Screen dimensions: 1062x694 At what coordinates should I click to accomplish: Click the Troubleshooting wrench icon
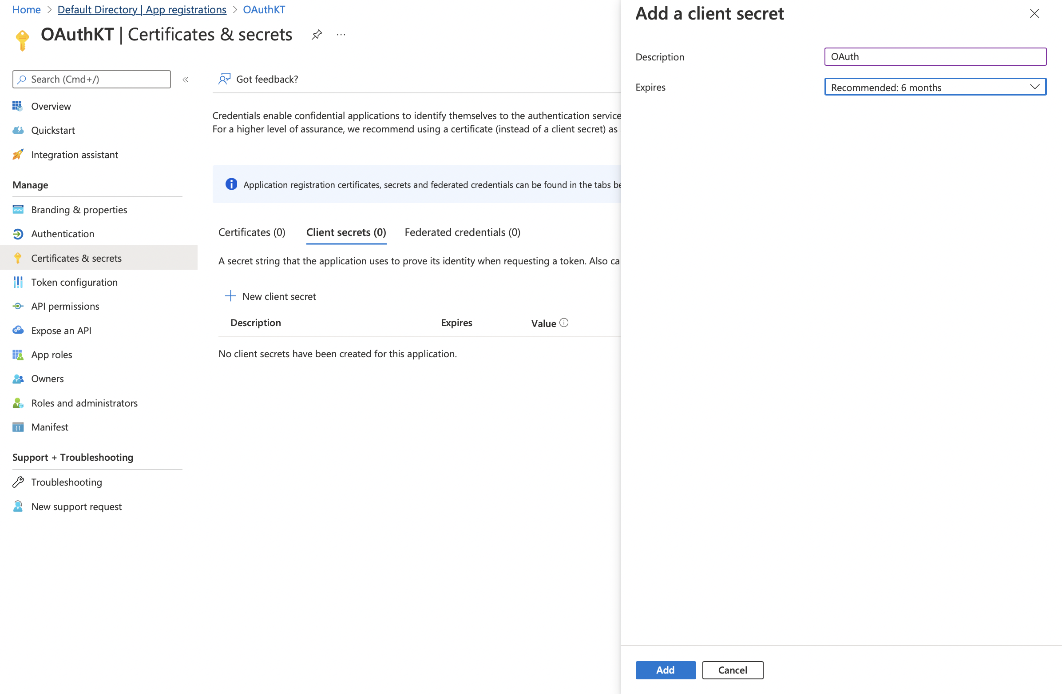click(18, 482)
